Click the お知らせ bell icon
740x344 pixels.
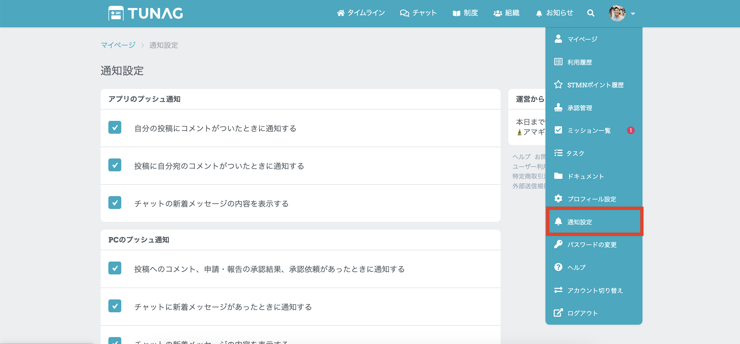coord(539,13)
